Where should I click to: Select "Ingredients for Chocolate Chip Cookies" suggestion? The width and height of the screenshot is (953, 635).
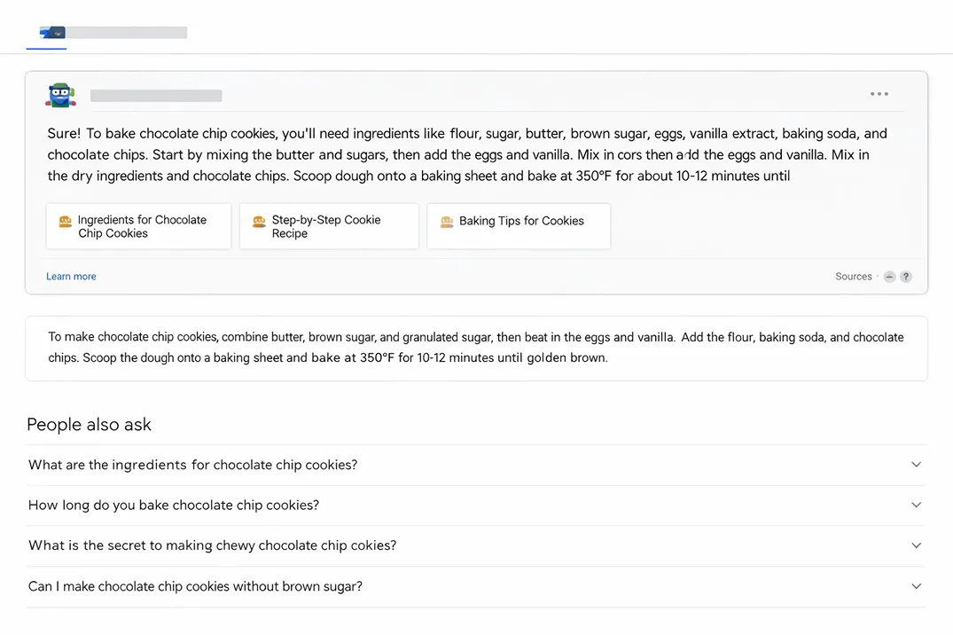137,226
